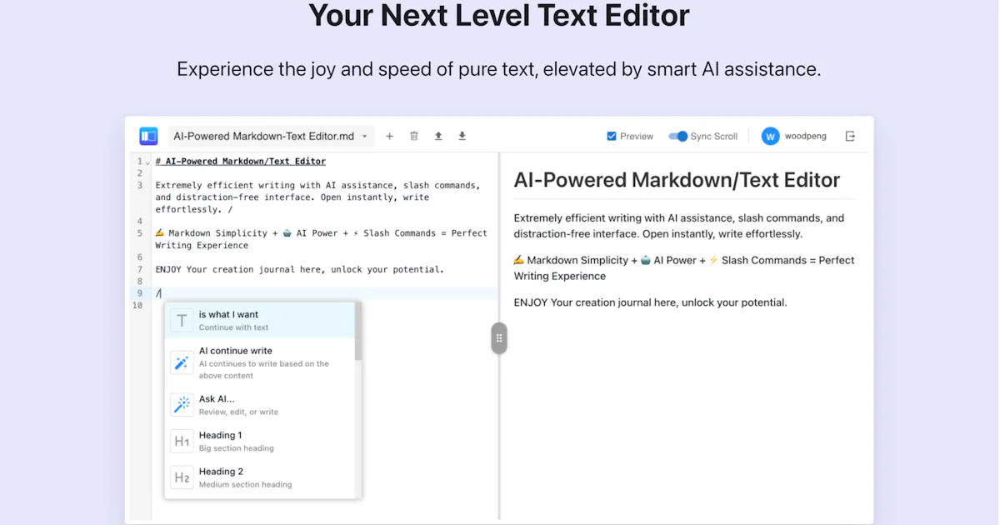
Task: Click 'Markdown Simplicity' line 5 in the editor
Action: pyautogui.click(x=321, y=239)
